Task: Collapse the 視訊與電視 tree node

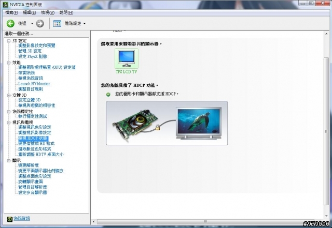Action: click(x=9, y=123)
